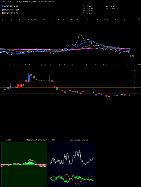Click the 'Pre L: 4.59' value

88,11
